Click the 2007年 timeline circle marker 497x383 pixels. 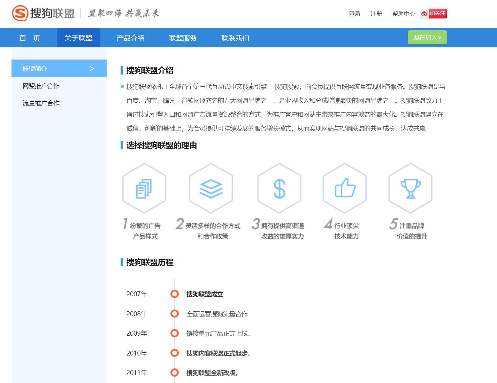coord(175,294)
